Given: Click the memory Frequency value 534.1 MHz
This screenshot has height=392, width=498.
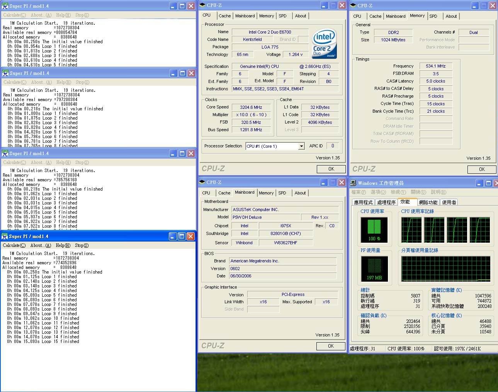Looking at the screenshot, I should [x=436, y=66].
